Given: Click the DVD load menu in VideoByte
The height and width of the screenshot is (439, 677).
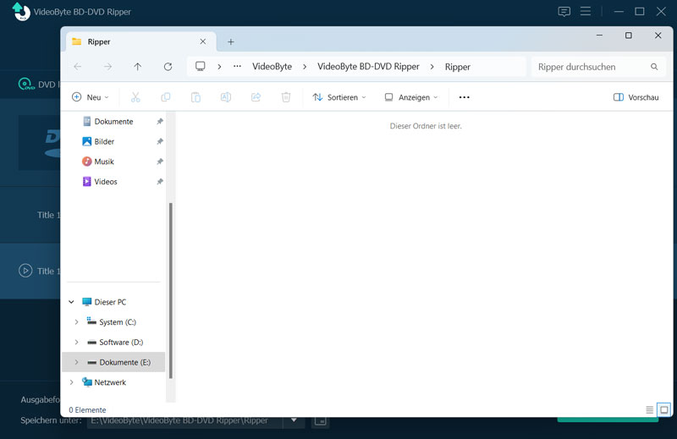Looking at the screenshot, I should tap(40, 85).
